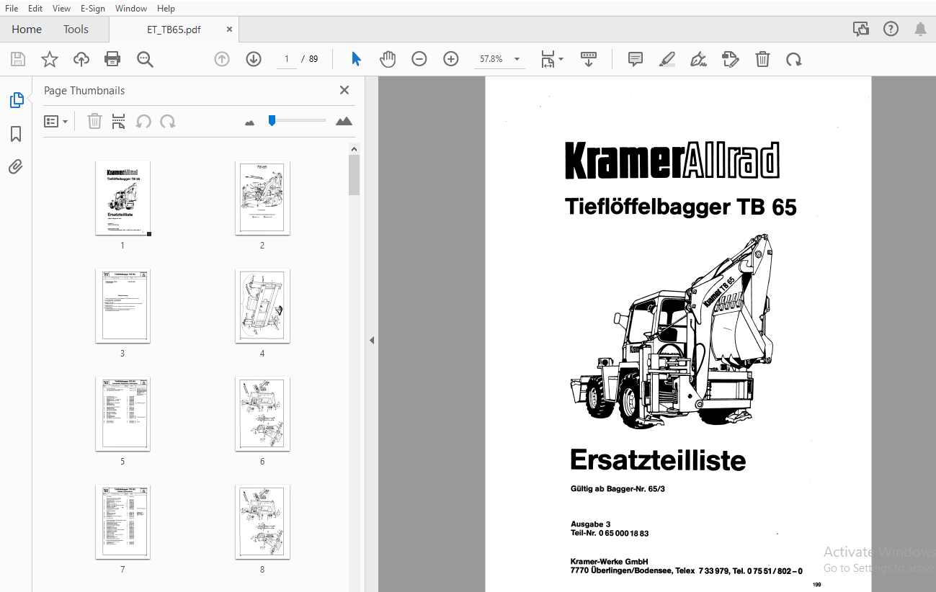Open Page Thumbnails sidebar icon
The image size is (936, 592).
[x=16, y=100]
